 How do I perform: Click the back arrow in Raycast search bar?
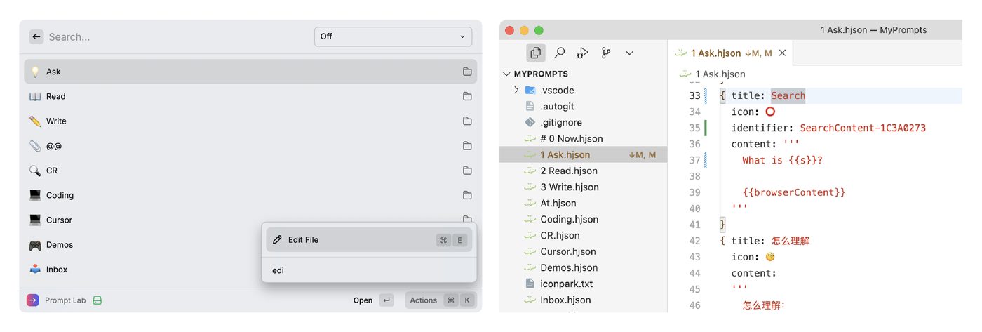[36, 36]
